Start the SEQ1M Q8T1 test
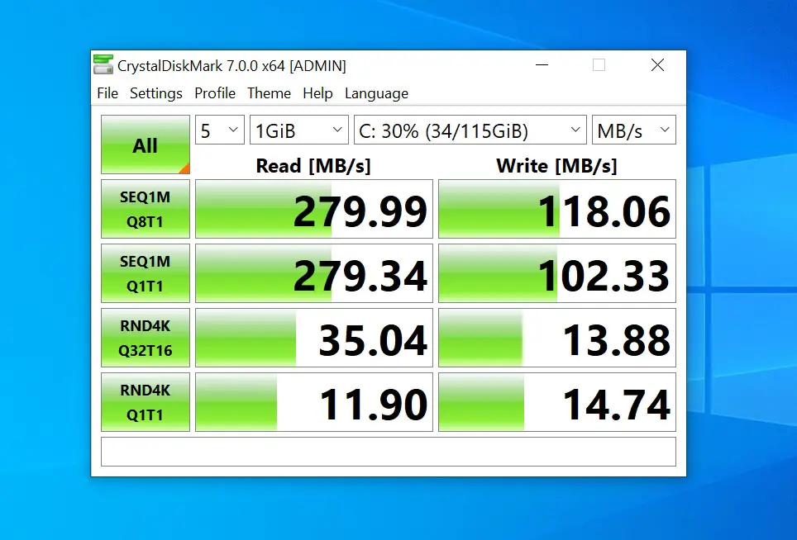 coord(146,209)
